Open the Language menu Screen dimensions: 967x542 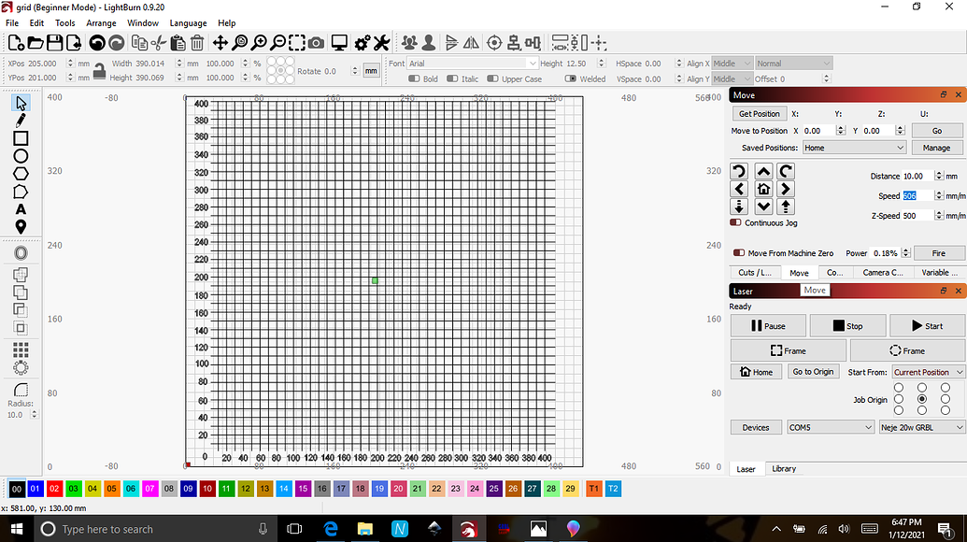(188, 22)
